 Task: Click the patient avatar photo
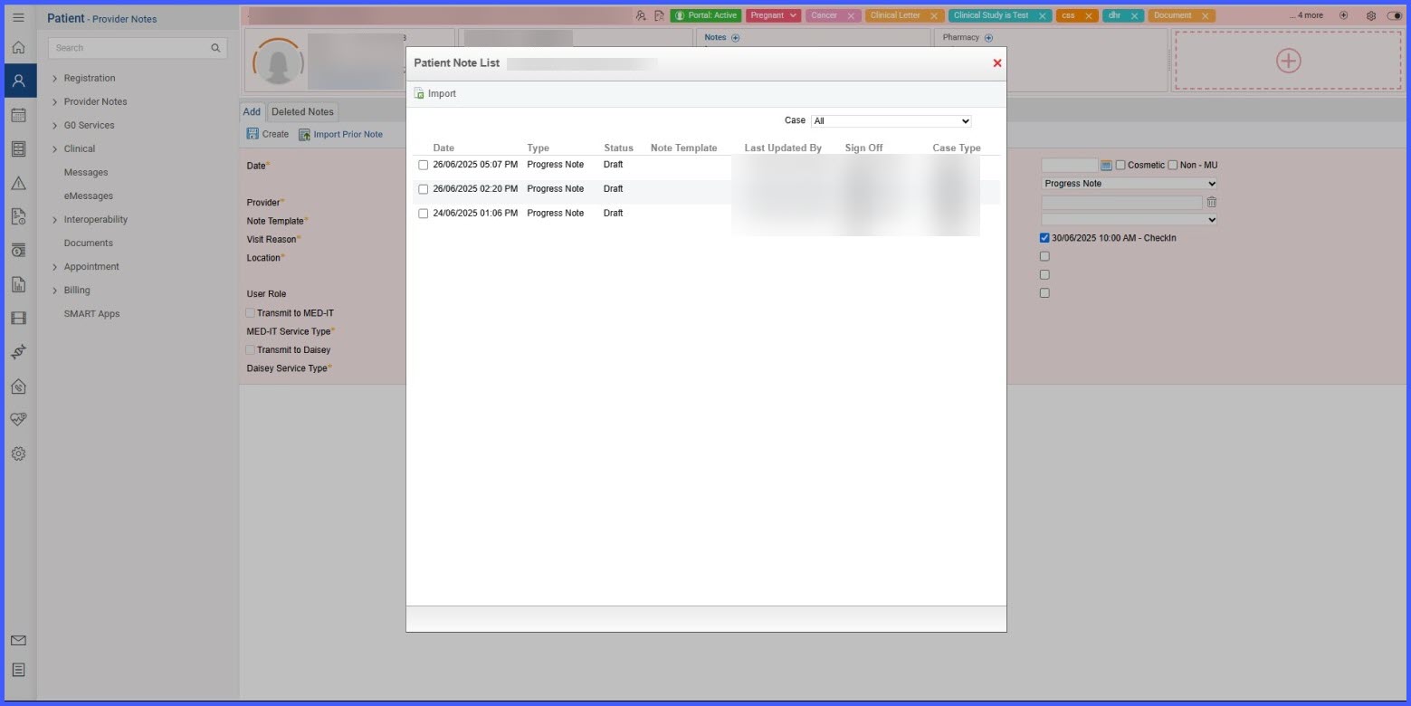click(x=278, y=63)
